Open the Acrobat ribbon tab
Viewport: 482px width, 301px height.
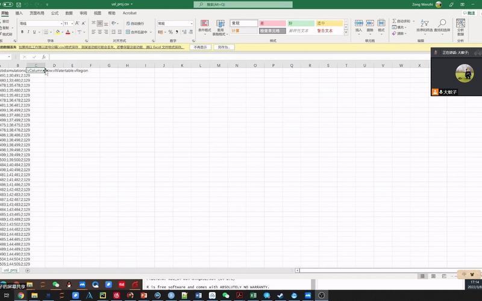(x=130, y=13)
